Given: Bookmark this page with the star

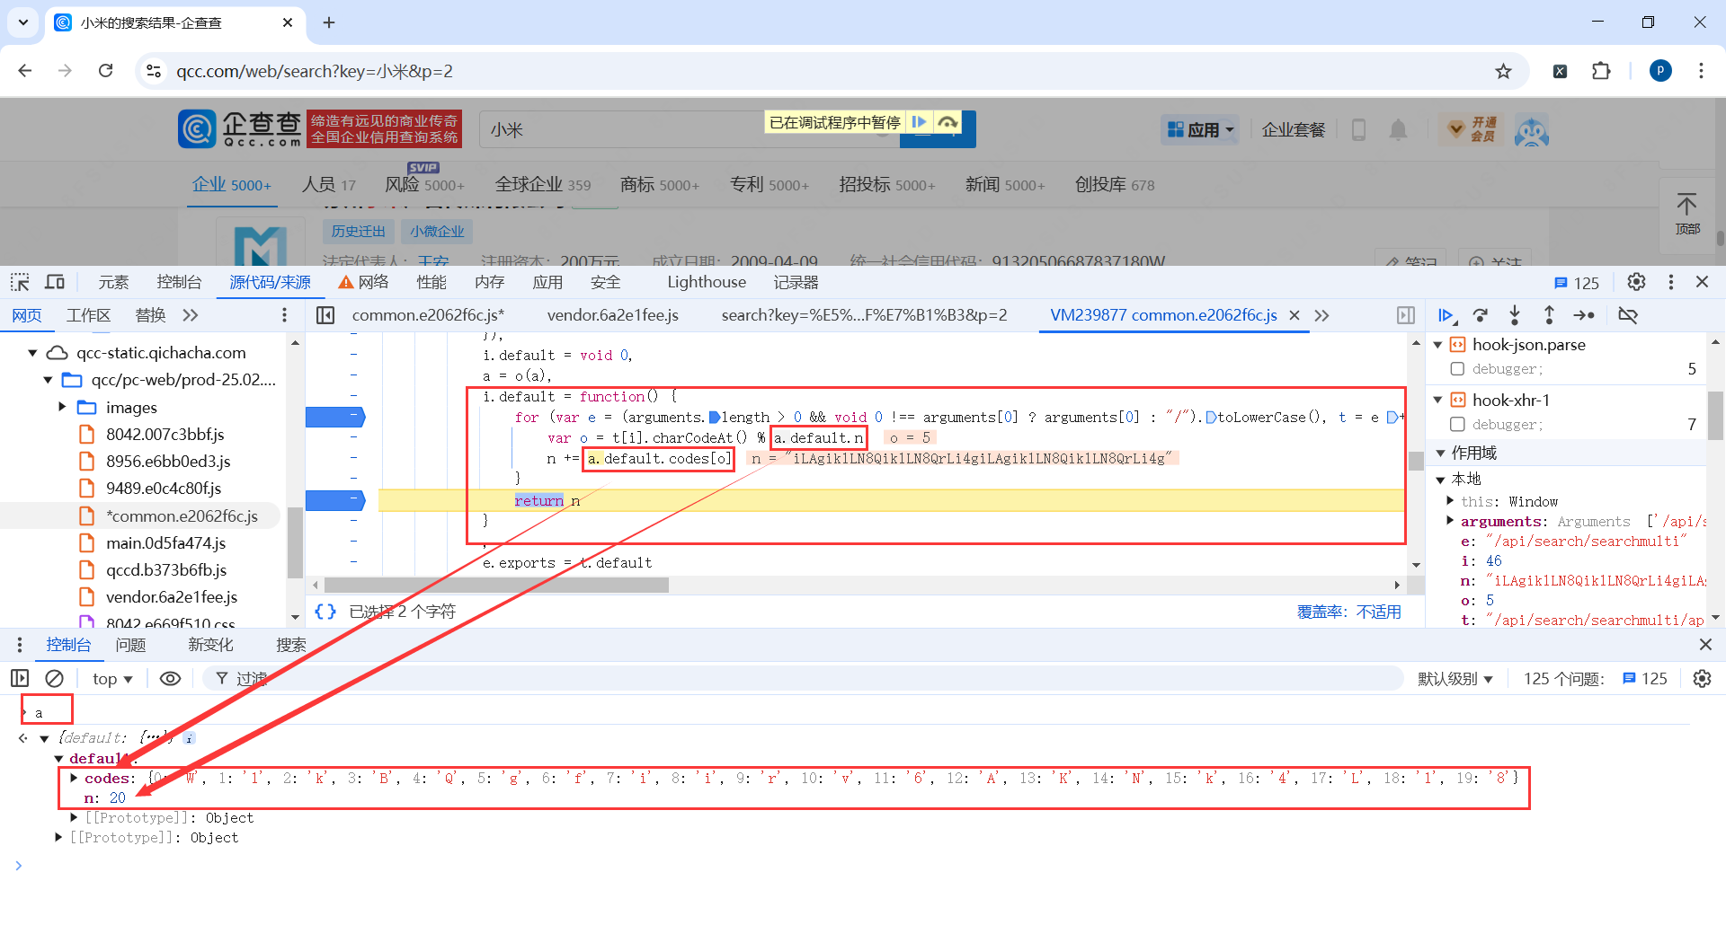Looking at the screenshot, I should pyautogui.click(x=1503, y=71).
